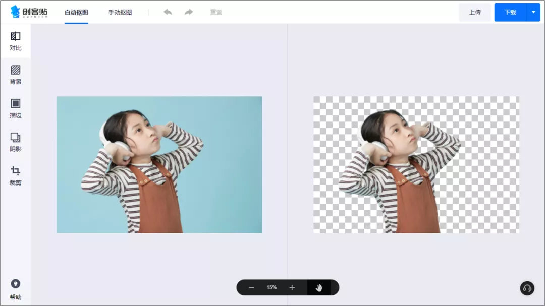Viewport: 545px width, 306px height.
Task: Open the 对比 compare tool
Action: point(15,41)
